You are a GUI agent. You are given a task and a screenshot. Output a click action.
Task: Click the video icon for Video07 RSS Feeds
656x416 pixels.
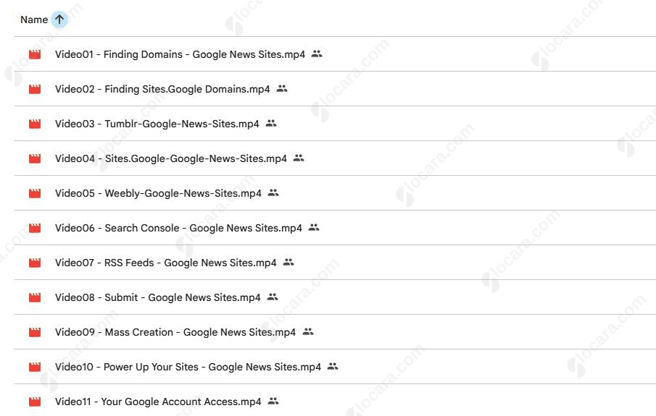coord(35,263)
